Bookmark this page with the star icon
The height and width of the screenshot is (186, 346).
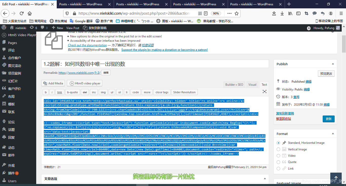(237, 13)
